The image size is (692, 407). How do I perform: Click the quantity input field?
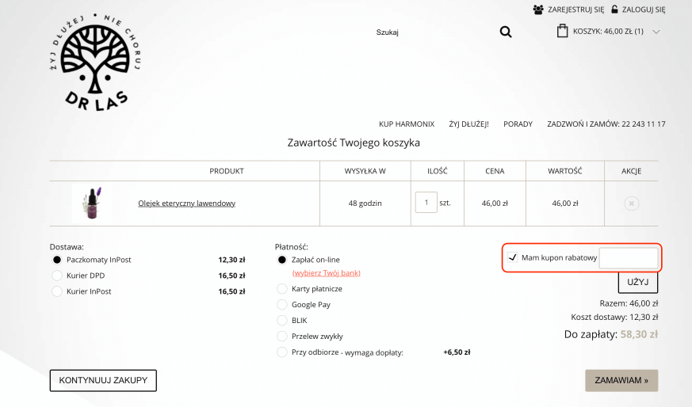(x=426, y=203)
